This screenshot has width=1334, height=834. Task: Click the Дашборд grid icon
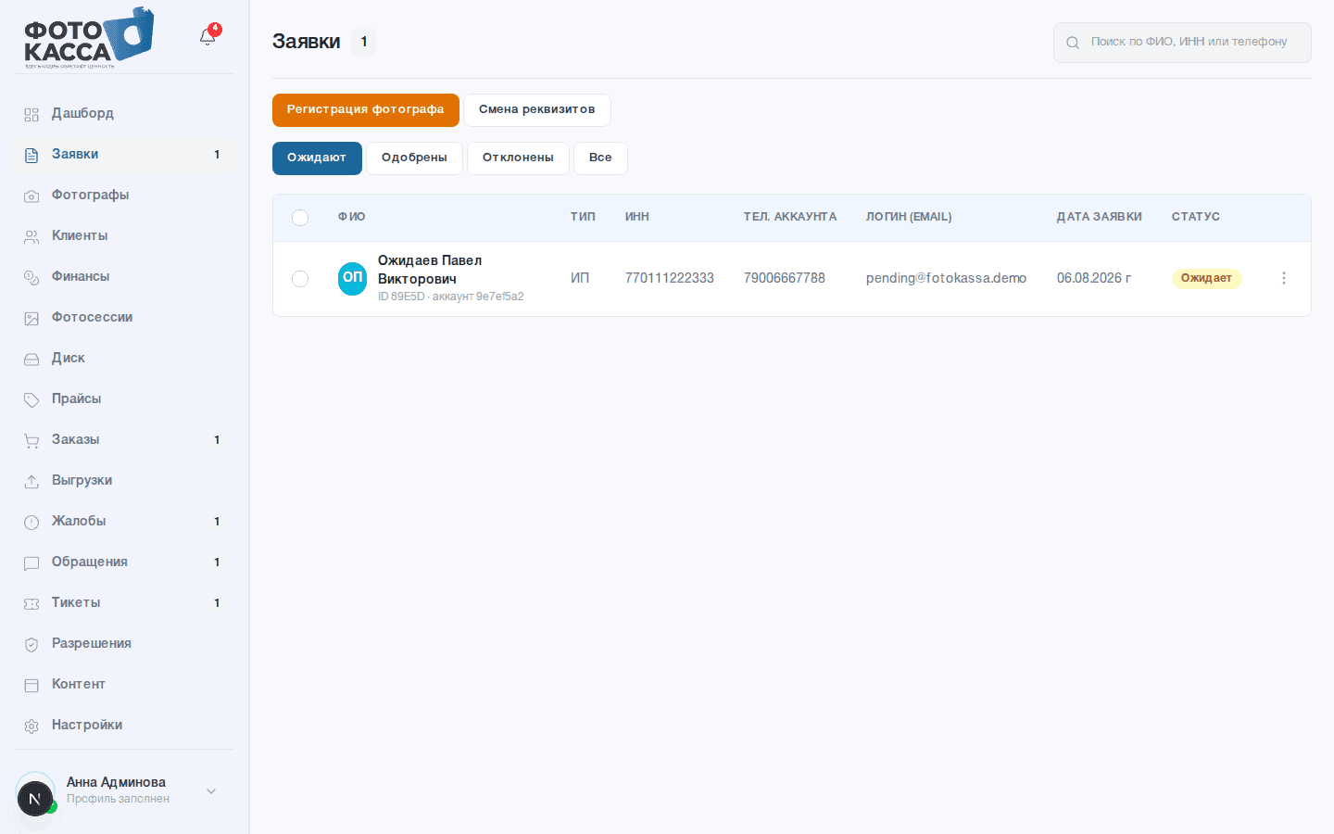[x=31, y=114]
